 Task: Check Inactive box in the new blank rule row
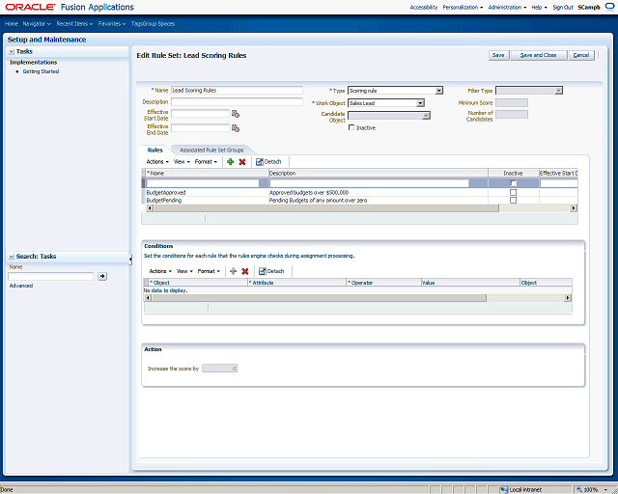coord(513,183)
